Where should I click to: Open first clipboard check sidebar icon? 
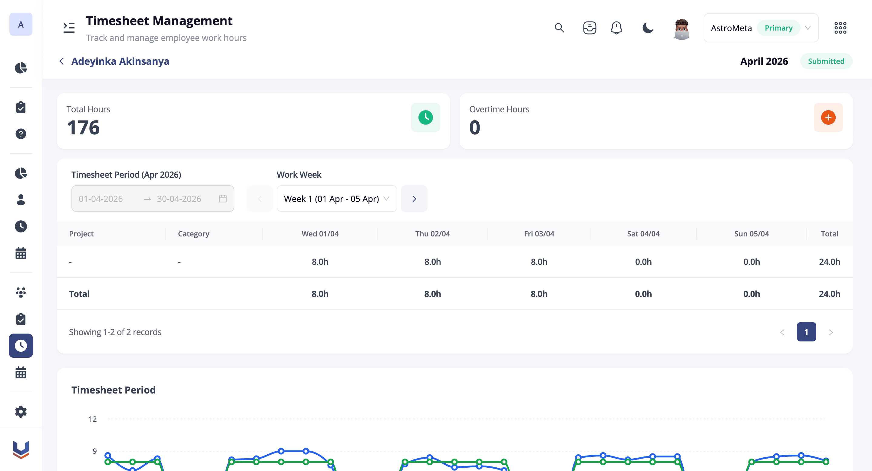click(x=21, y=107)
